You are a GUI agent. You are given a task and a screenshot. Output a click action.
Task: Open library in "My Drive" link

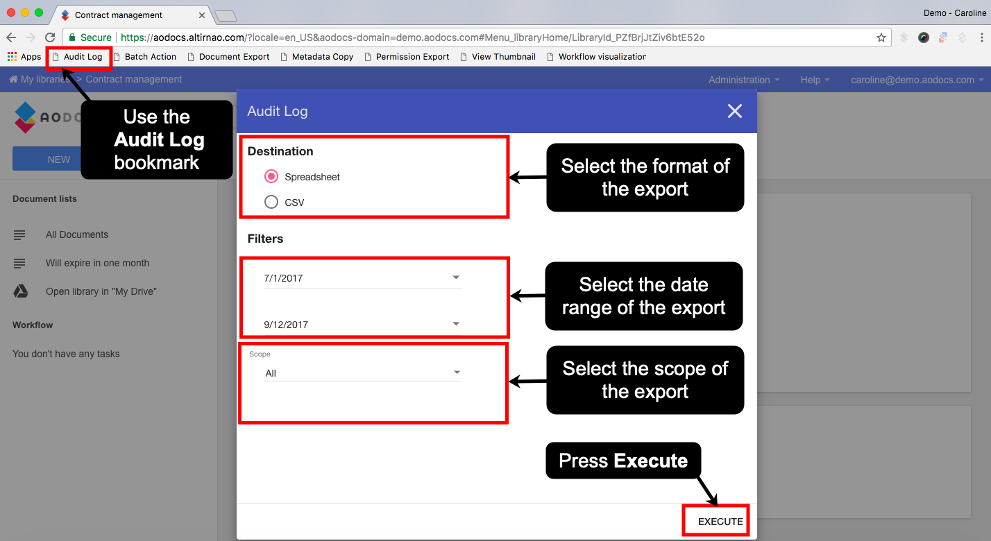(x=101, y=291)
